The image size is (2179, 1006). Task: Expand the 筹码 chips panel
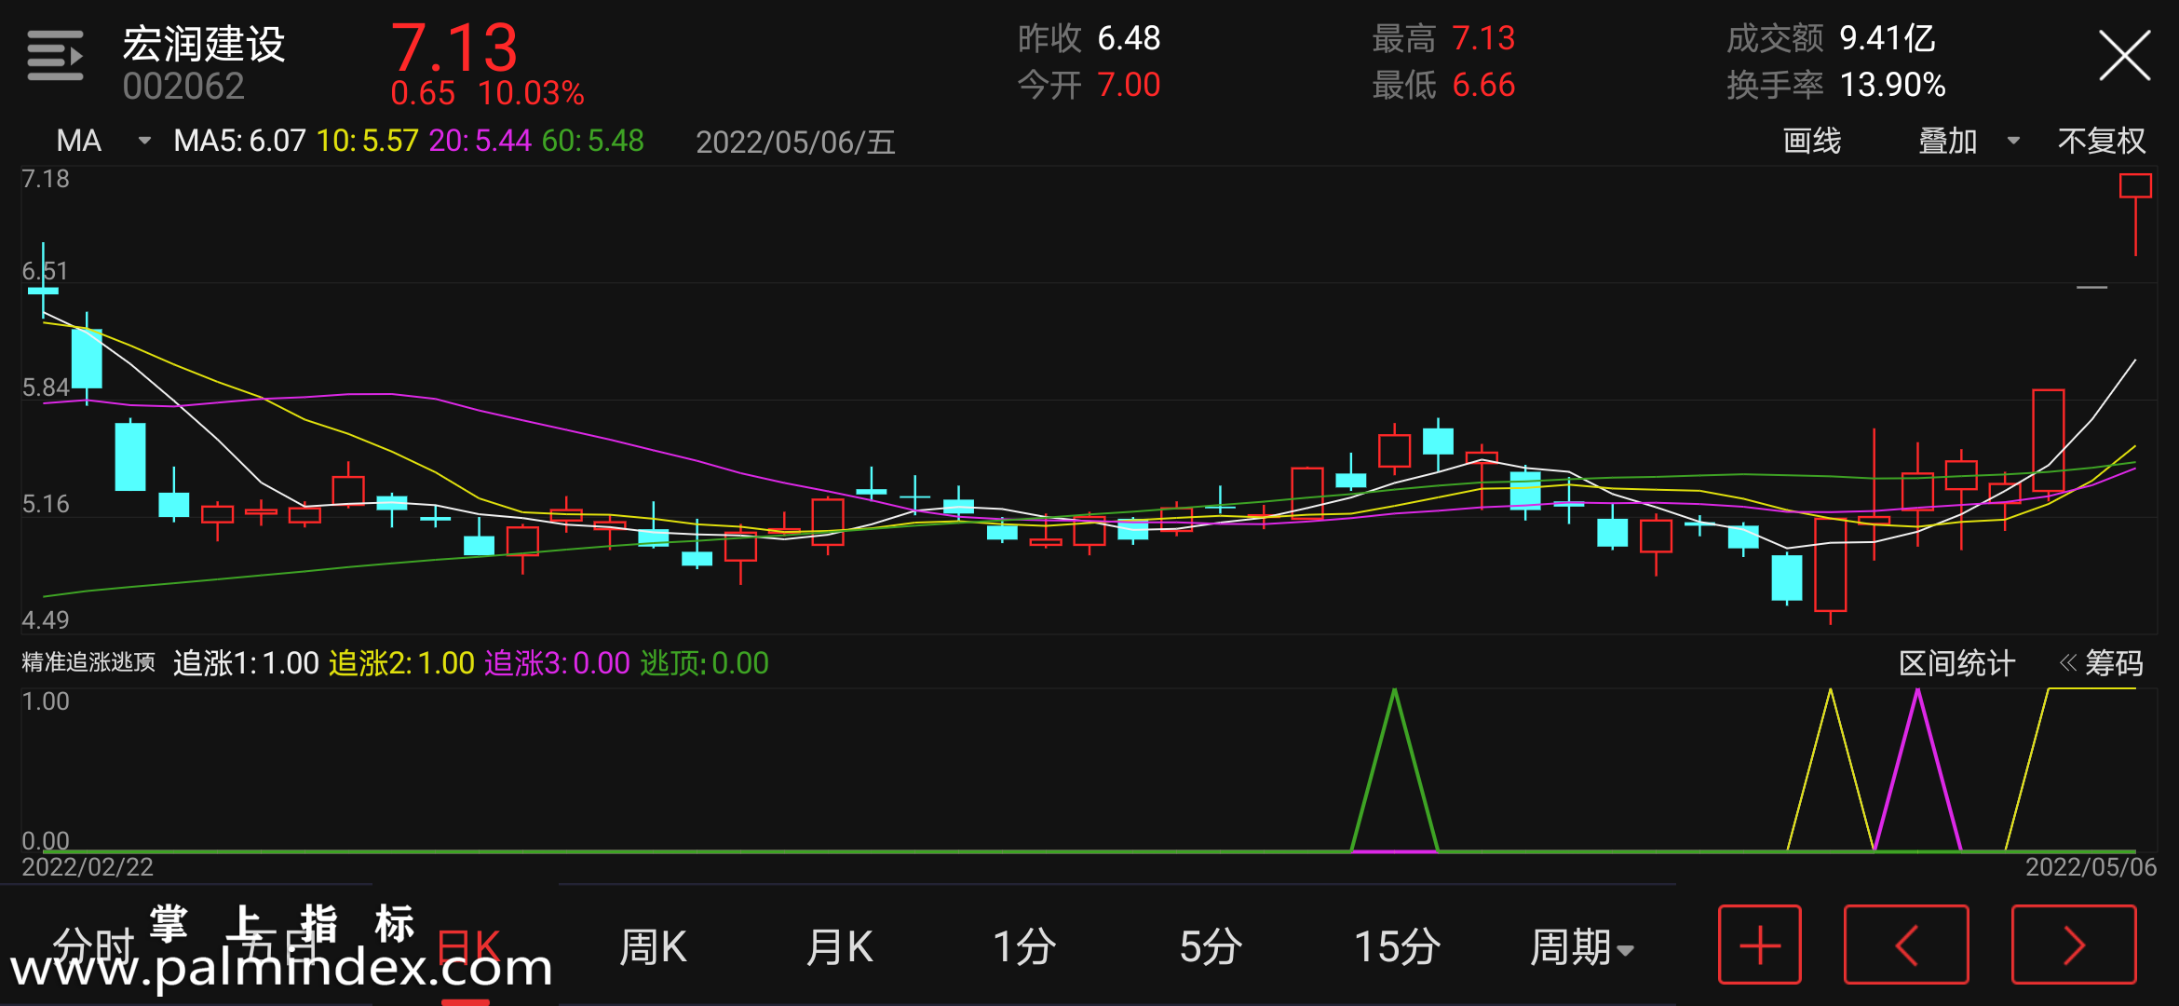pyautogui.click(x=2101, y=663)
